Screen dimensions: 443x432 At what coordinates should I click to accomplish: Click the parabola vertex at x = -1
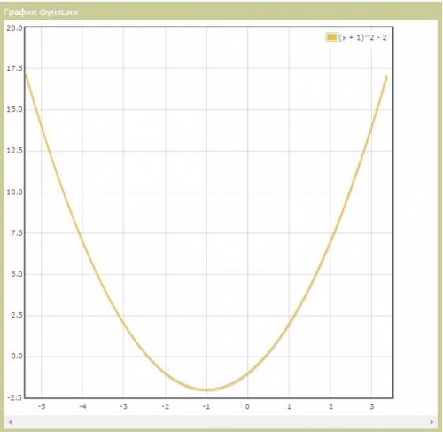tap(206, 389)
